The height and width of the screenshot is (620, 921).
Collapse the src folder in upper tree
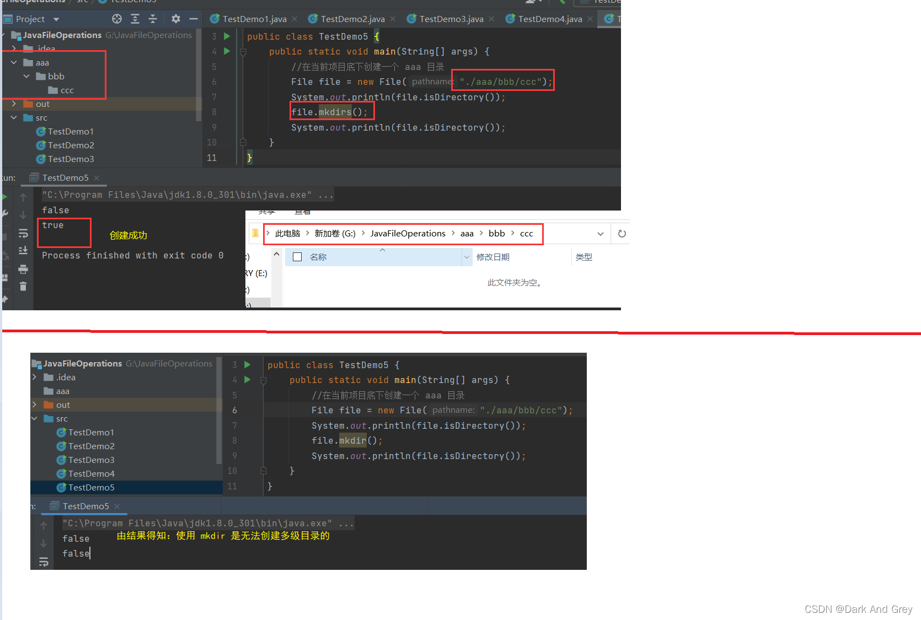click(x=14, y=117)
